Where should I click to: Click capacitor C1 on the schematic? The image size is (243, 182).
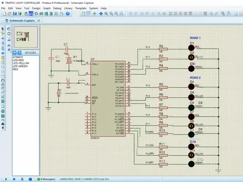pos(67,49)
